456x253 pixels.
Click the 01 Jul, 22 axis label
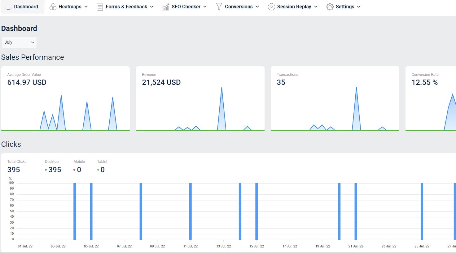click(x=25, y=246)
